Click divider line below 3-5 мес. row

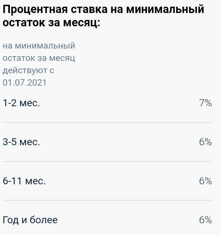(107, 161)
